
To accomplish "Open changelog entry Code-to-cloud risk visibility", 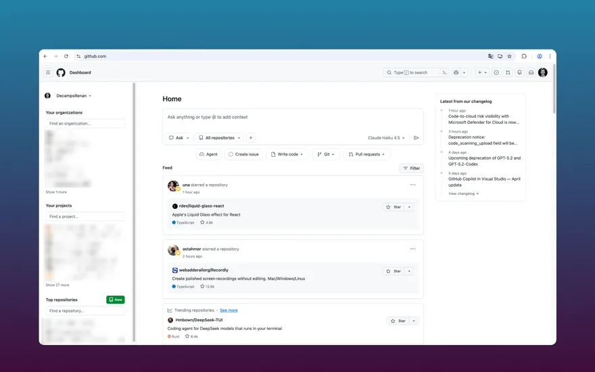I will [x=484, y=120].
